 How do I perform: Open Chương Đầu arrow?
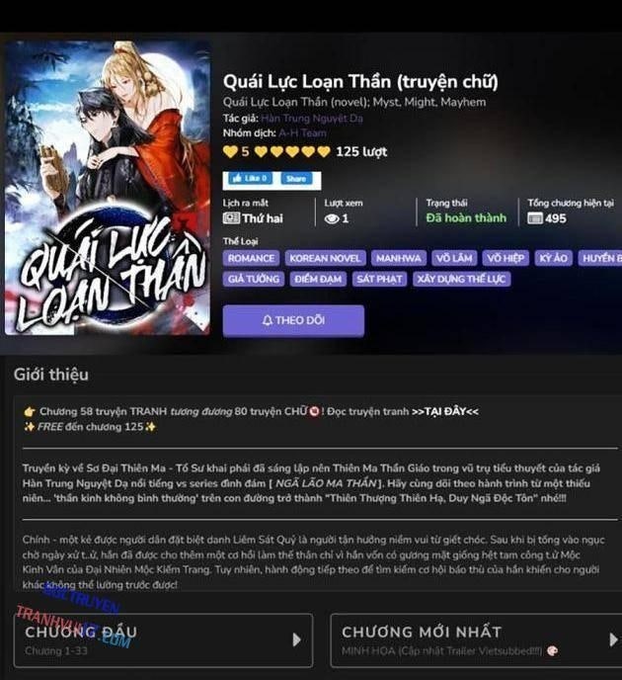tap(297, 639)
